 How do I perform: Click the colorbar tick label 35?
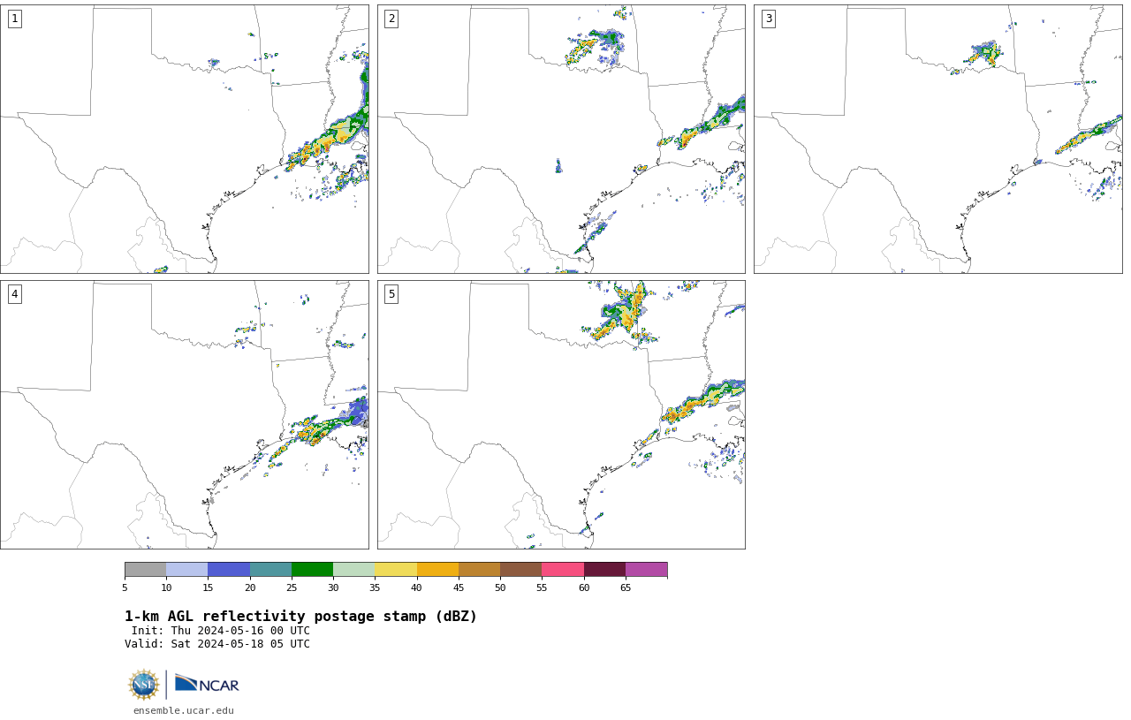point(375,587)
